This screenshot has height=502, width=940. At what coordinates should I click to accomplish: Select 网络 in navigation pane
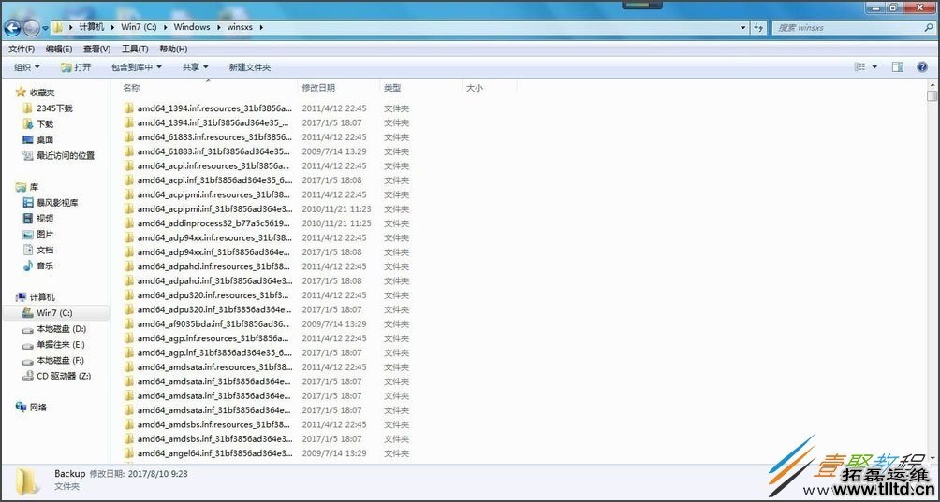pos(37,408)
